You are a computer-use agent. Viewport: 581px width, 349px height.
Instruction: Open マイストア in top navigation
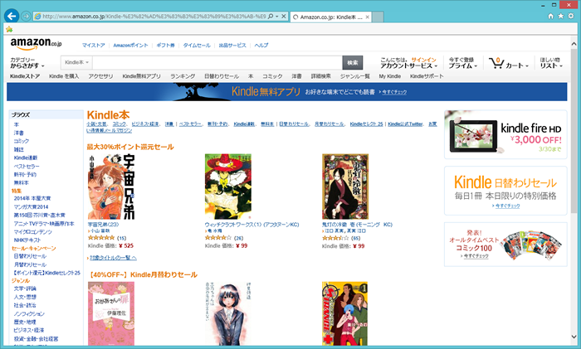tap(93, 45)
